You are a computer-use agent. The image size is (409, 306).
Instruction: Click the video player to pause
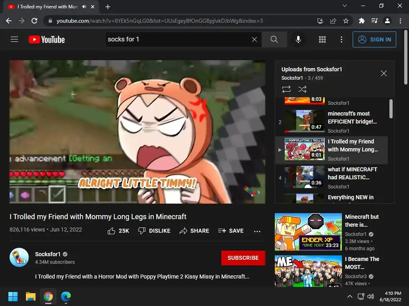point(137,132)
